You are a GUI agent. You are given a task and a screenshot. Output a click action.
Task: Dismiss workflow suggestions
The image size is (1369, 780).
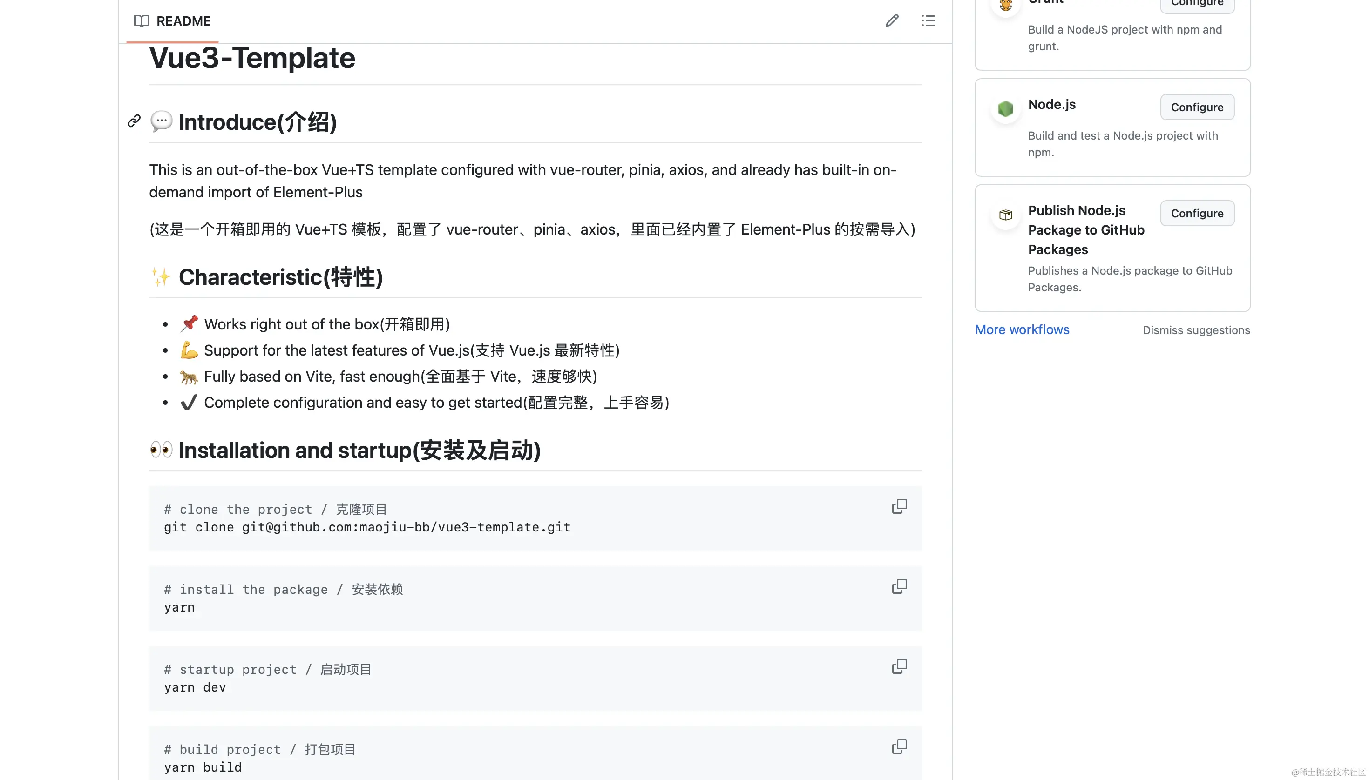pyautogui.click(x=1195, y=330)
